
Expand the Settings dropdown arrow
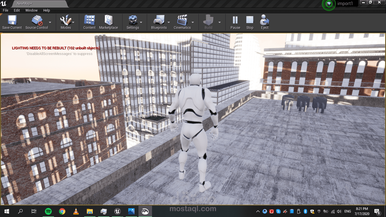[x=141, y=22]
